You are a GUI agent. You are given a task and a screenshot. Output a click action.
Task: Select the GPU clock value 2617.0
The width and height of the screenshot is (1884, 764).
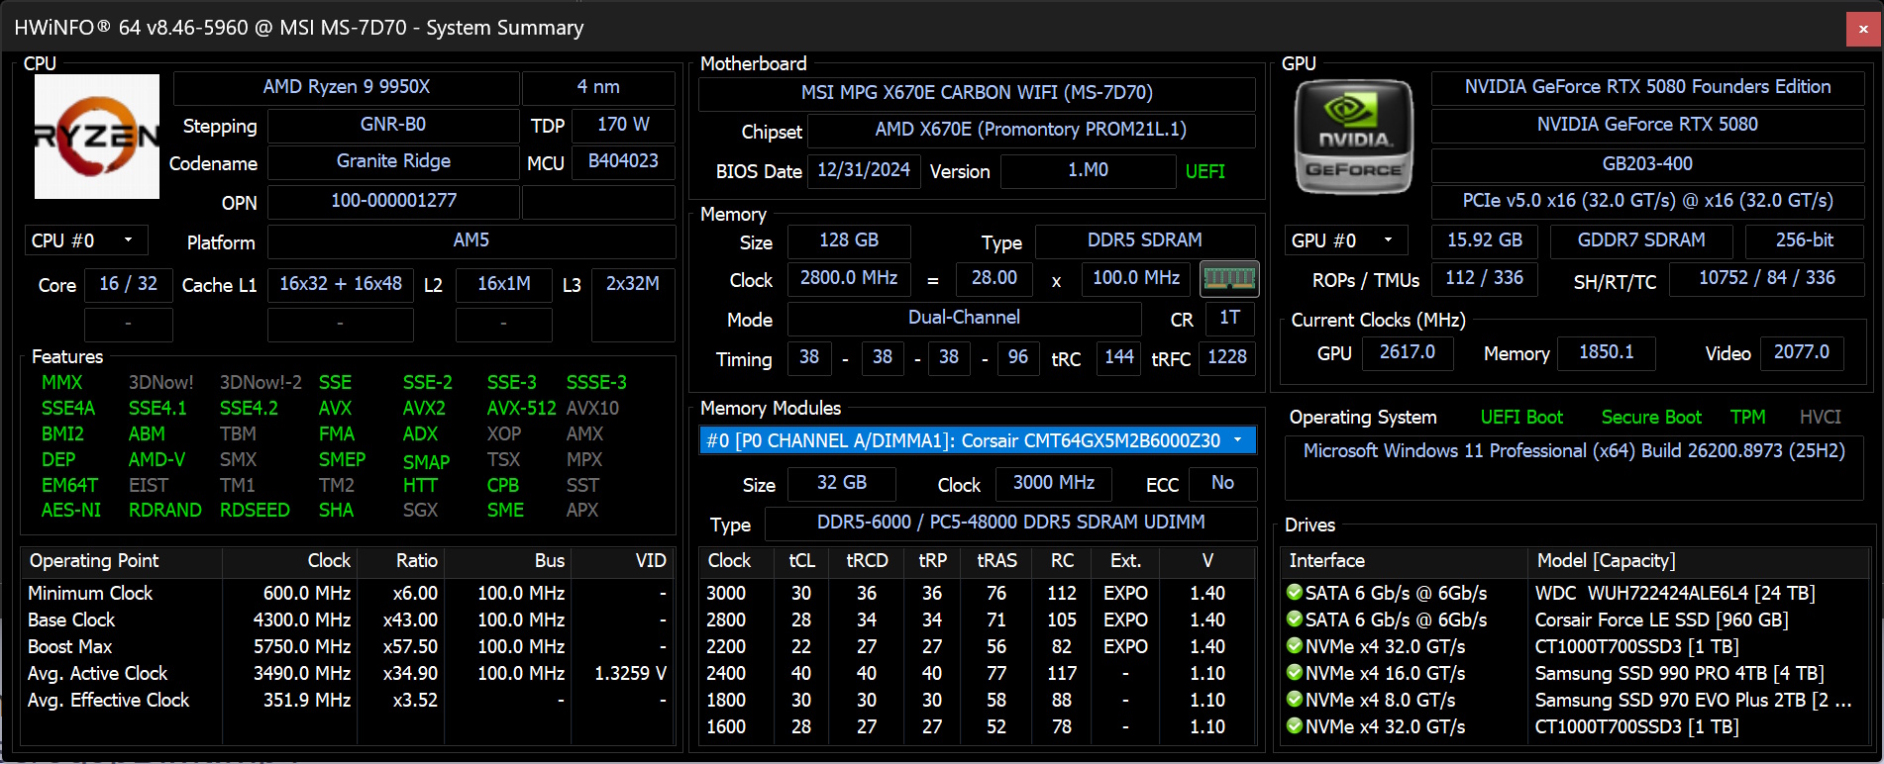1408,352
